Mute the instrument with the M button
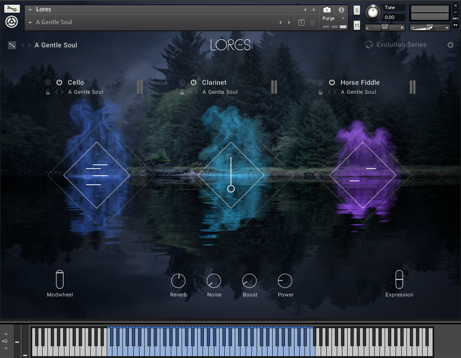Viewport: 461px width, 358px height. 357,26
